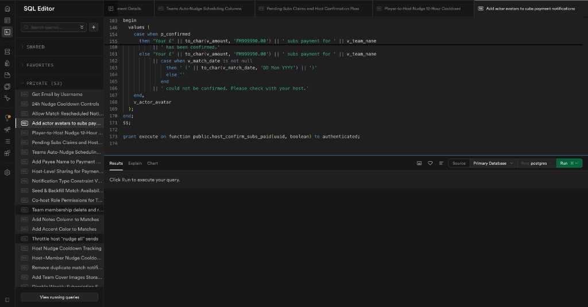
Task: Expand the SHARED queries section
Action: tap(35, 47)
